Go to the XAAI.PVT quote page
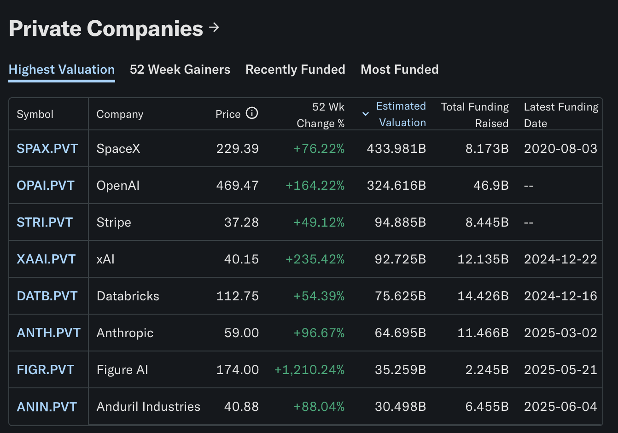The image size is (618, 433). tap(46, 259)
